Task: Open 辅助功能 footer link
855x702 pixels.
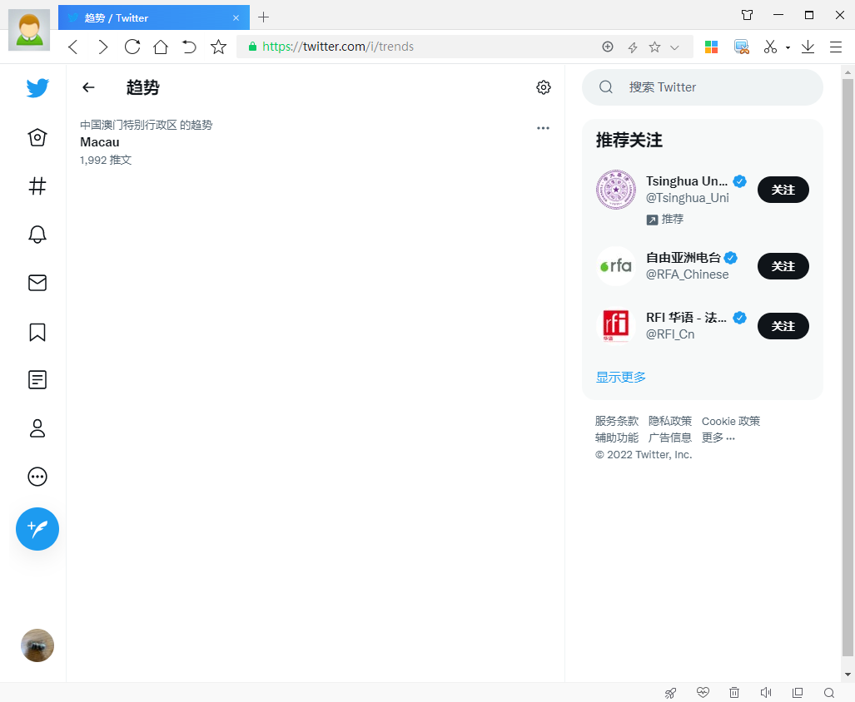Action: (616, 438)
